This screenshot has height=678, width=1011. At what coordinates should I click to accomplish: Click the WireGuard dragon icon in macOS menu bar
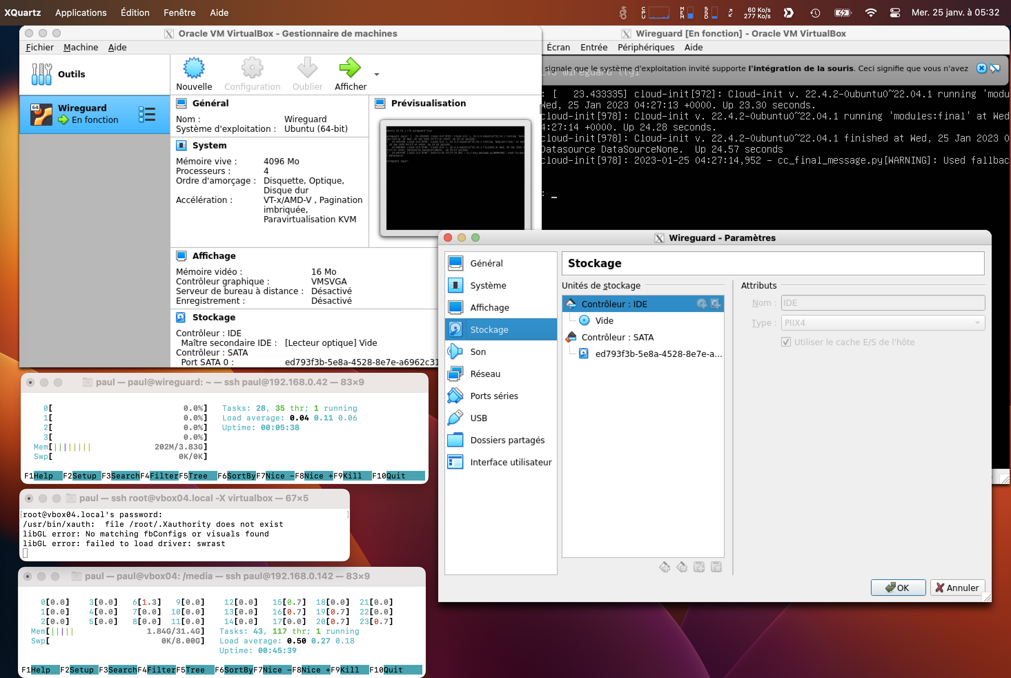click(x=623, y=12)
